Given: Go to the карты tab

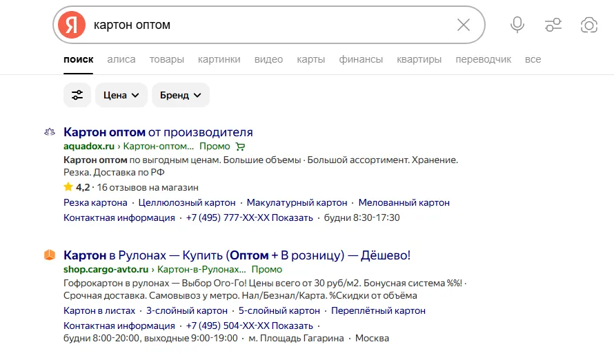Looking at the screenshot, I should tap(311, 59).
